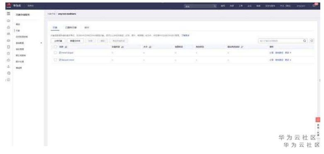The height and width of the screenshot is (154, 324).
Task: Click the 操作 column header
Action: click(271, 47)
